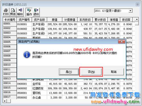The image size is (142, 106).
Task: Click the 净残值 column header
Action: pos(114,20)
